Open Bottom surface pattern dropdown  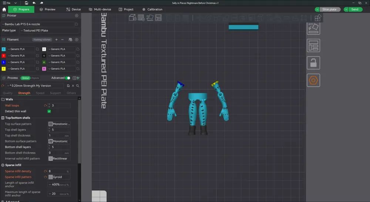[59, 141]
